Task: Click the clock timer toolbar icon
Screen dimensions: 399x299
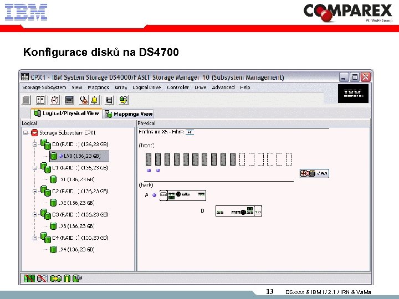Action: pyautogui.click(x=55, y=100)
